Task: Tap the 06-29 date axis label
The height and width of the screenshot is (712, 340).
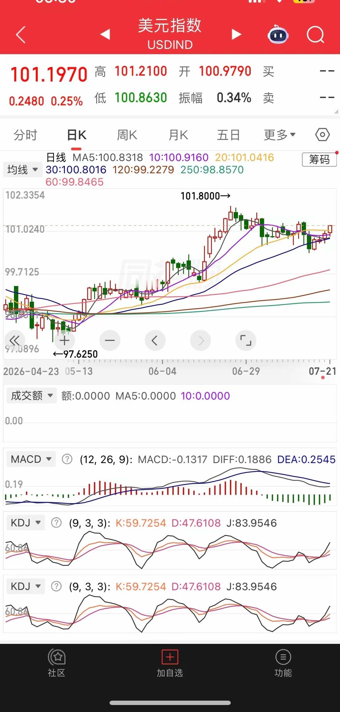Action: tap(246, 371)
